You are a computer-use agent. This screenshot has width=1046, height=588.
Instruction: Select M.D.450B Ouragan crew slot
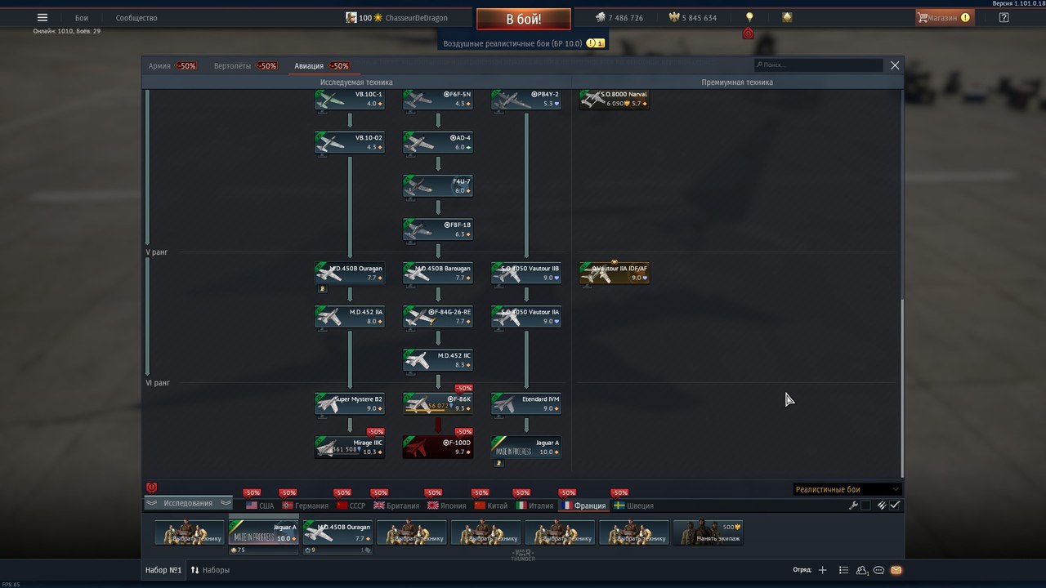337,532
